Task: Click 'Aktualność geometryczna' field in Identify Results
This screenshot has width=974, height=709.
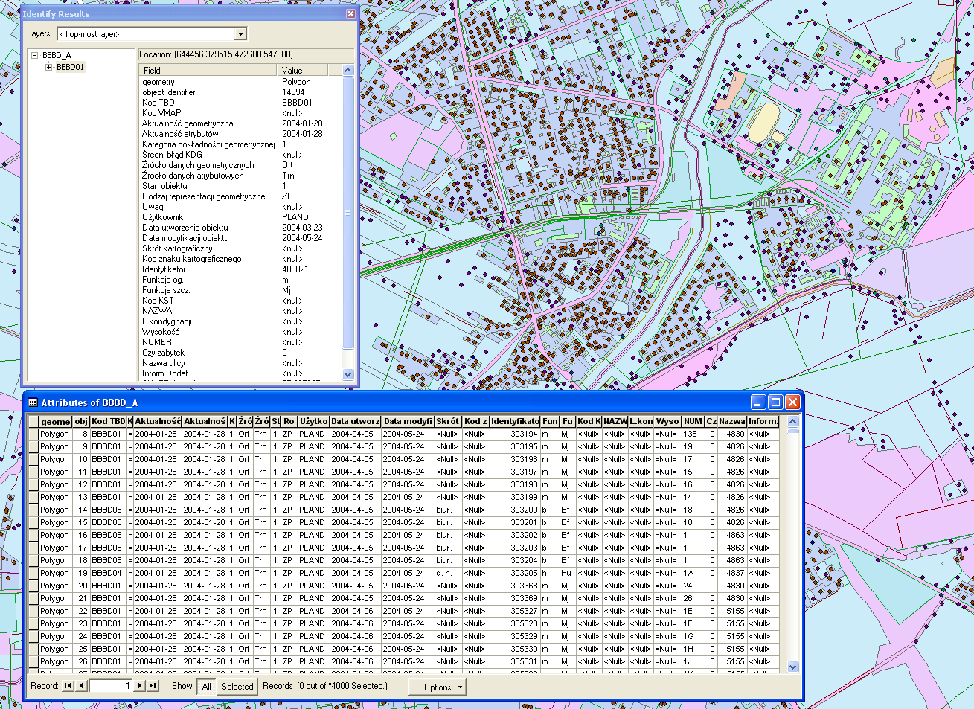Action: 188,123
